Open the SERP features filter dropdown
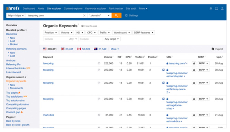Image resolution: width=230 pixels, height=132 pixels. [144, 33]
